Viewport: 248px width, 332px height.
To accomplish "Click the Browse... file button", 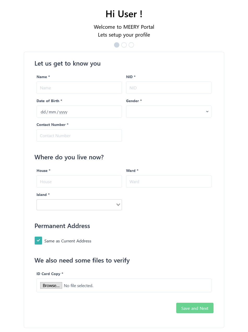I will (51, 286).
